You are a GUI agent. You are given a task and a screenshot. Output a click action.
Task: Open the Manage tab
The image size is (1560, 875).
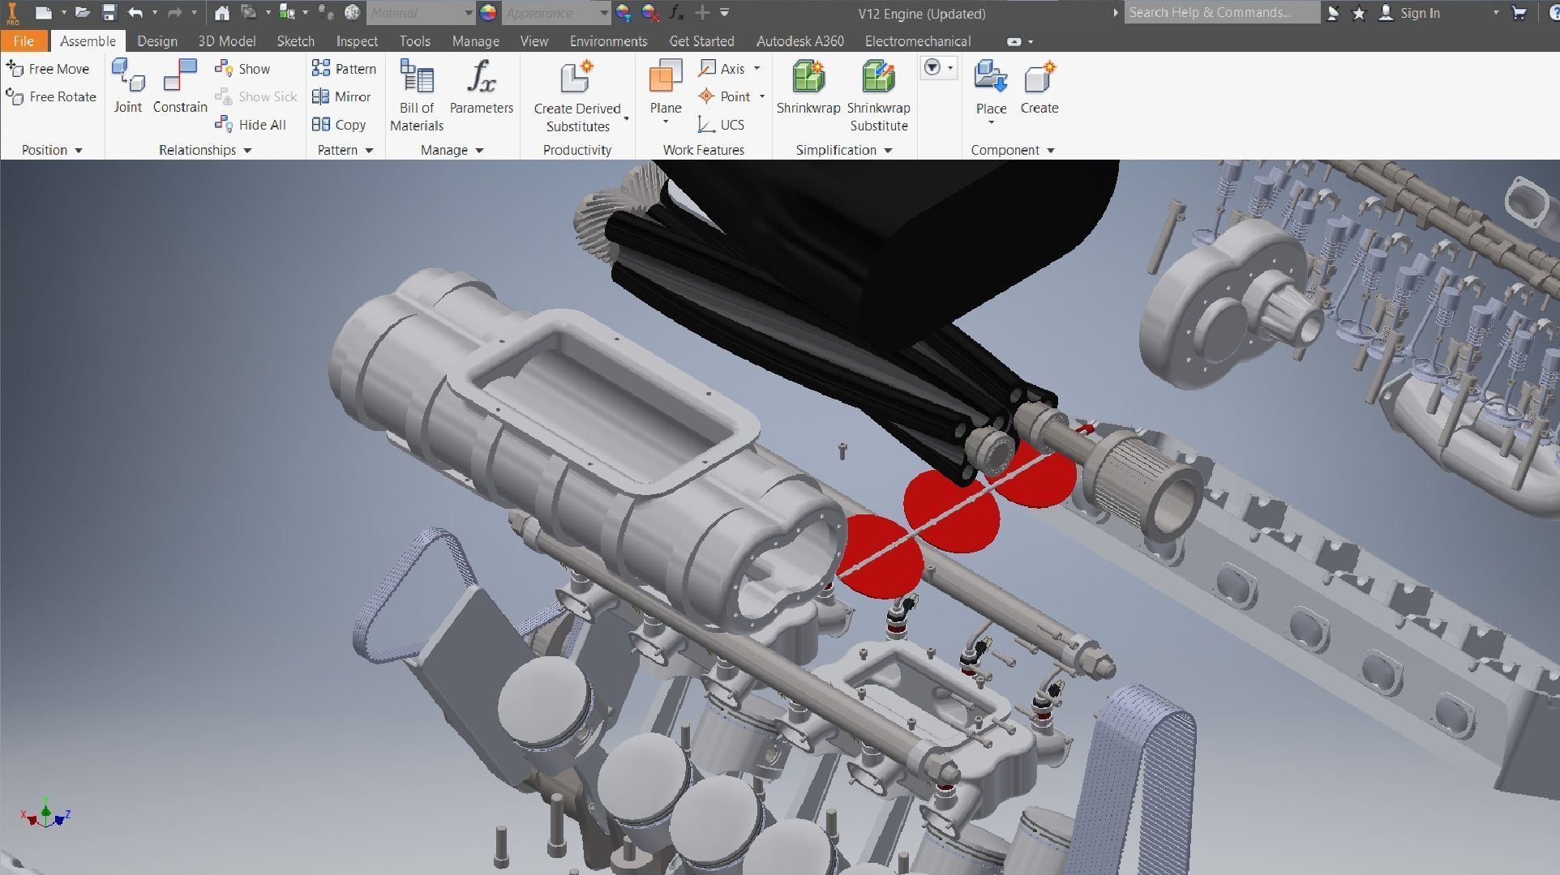[x=475, y=41]
